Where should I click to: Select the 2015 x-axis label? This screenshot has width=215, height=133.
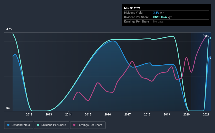[88, 114]
